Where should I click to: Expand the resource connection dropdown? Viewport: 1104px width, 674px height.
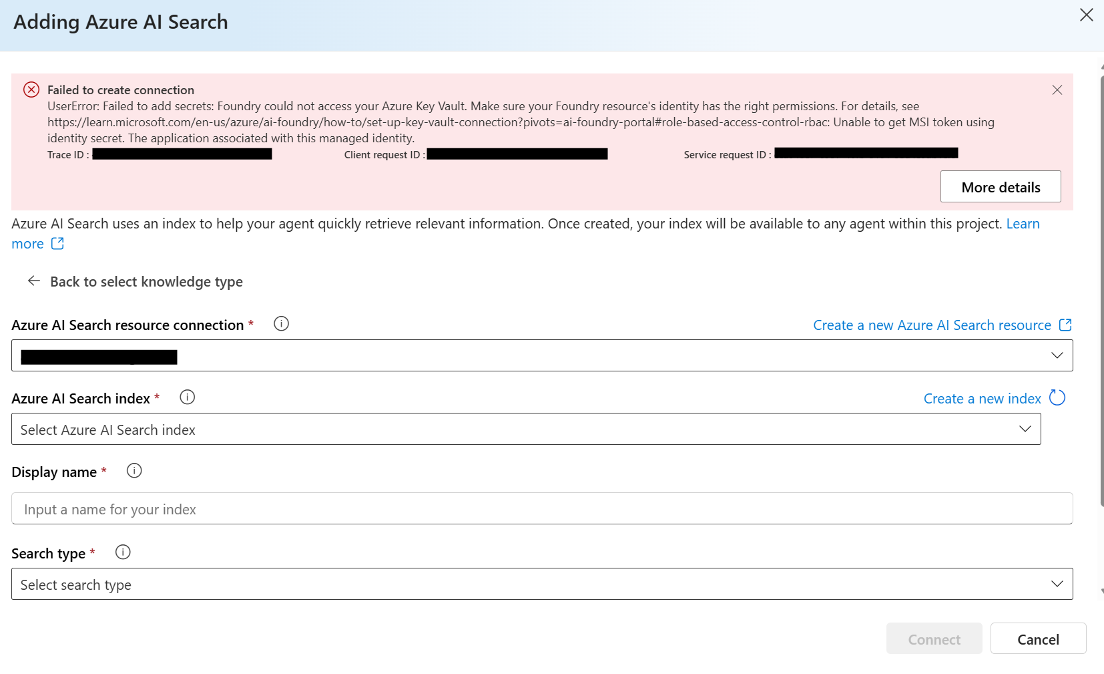(x=542, y=355)
